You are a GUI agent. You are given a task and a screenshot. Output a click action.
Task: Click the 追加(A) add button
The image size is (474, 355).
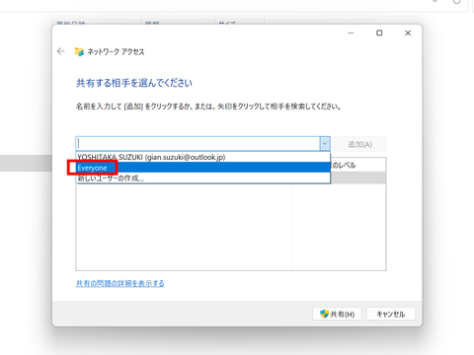pos(359,144)
